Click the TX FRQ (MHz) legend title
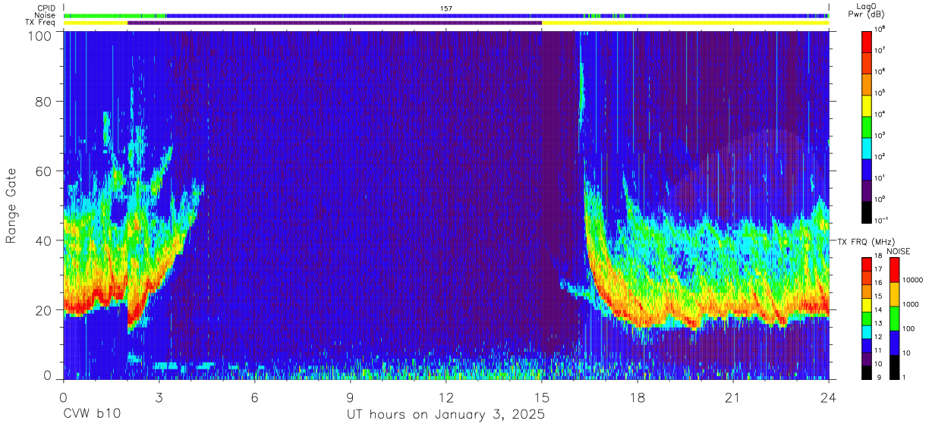The width and height of the screenshot is (932, 430). pos(867,241)
